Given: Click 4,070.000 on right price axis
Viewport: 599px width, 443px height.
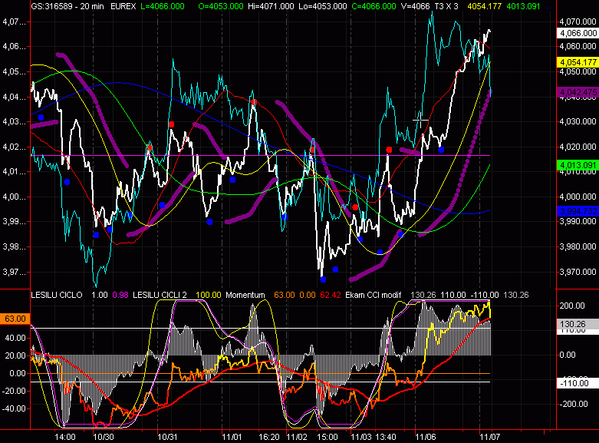Looking at the screenshot, I should tap(578, 21).
